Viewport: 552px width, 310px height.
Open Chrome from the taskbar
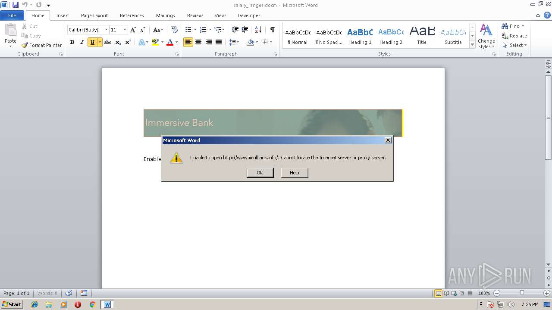(92, 304)
